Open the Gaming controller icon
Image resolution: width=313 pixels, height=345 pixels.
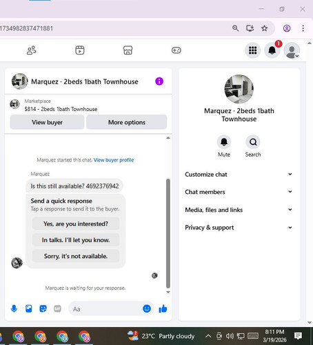[176, 50]
